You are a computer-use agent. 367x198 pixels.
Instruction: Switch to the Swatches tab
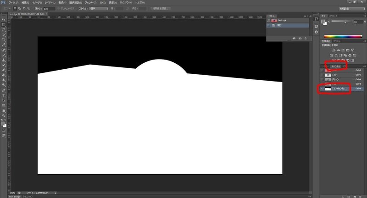click(x=334, y=16)
